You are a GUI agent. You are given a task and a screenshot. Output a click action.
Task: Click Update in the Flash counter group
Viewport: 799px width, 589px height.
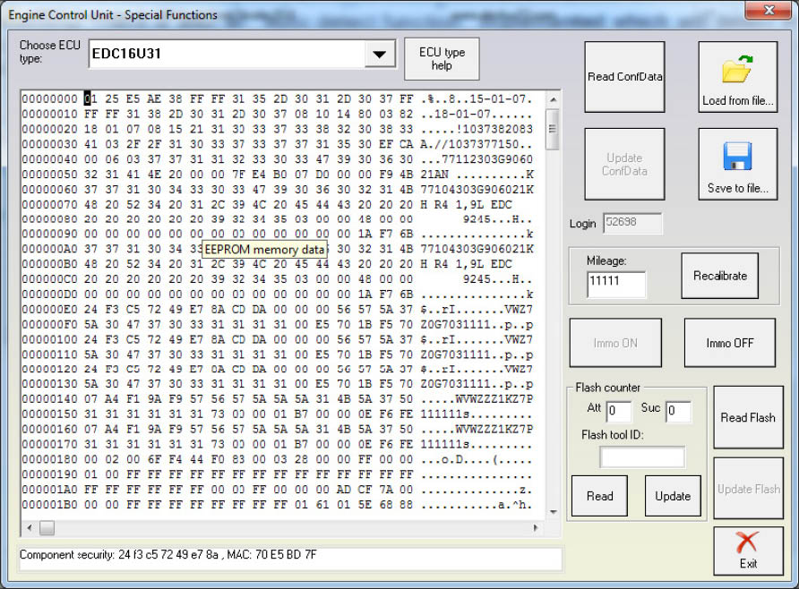point(672,496)
